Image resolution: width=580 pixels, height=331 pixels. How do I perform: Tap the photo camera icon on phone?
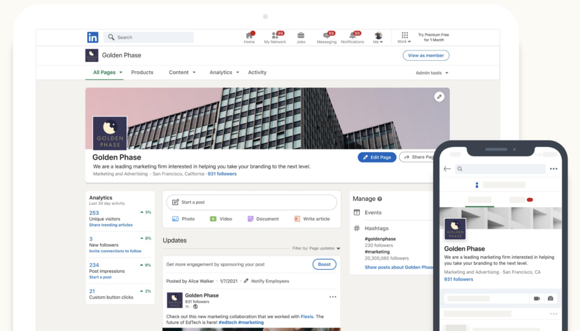tap(551, 299)
